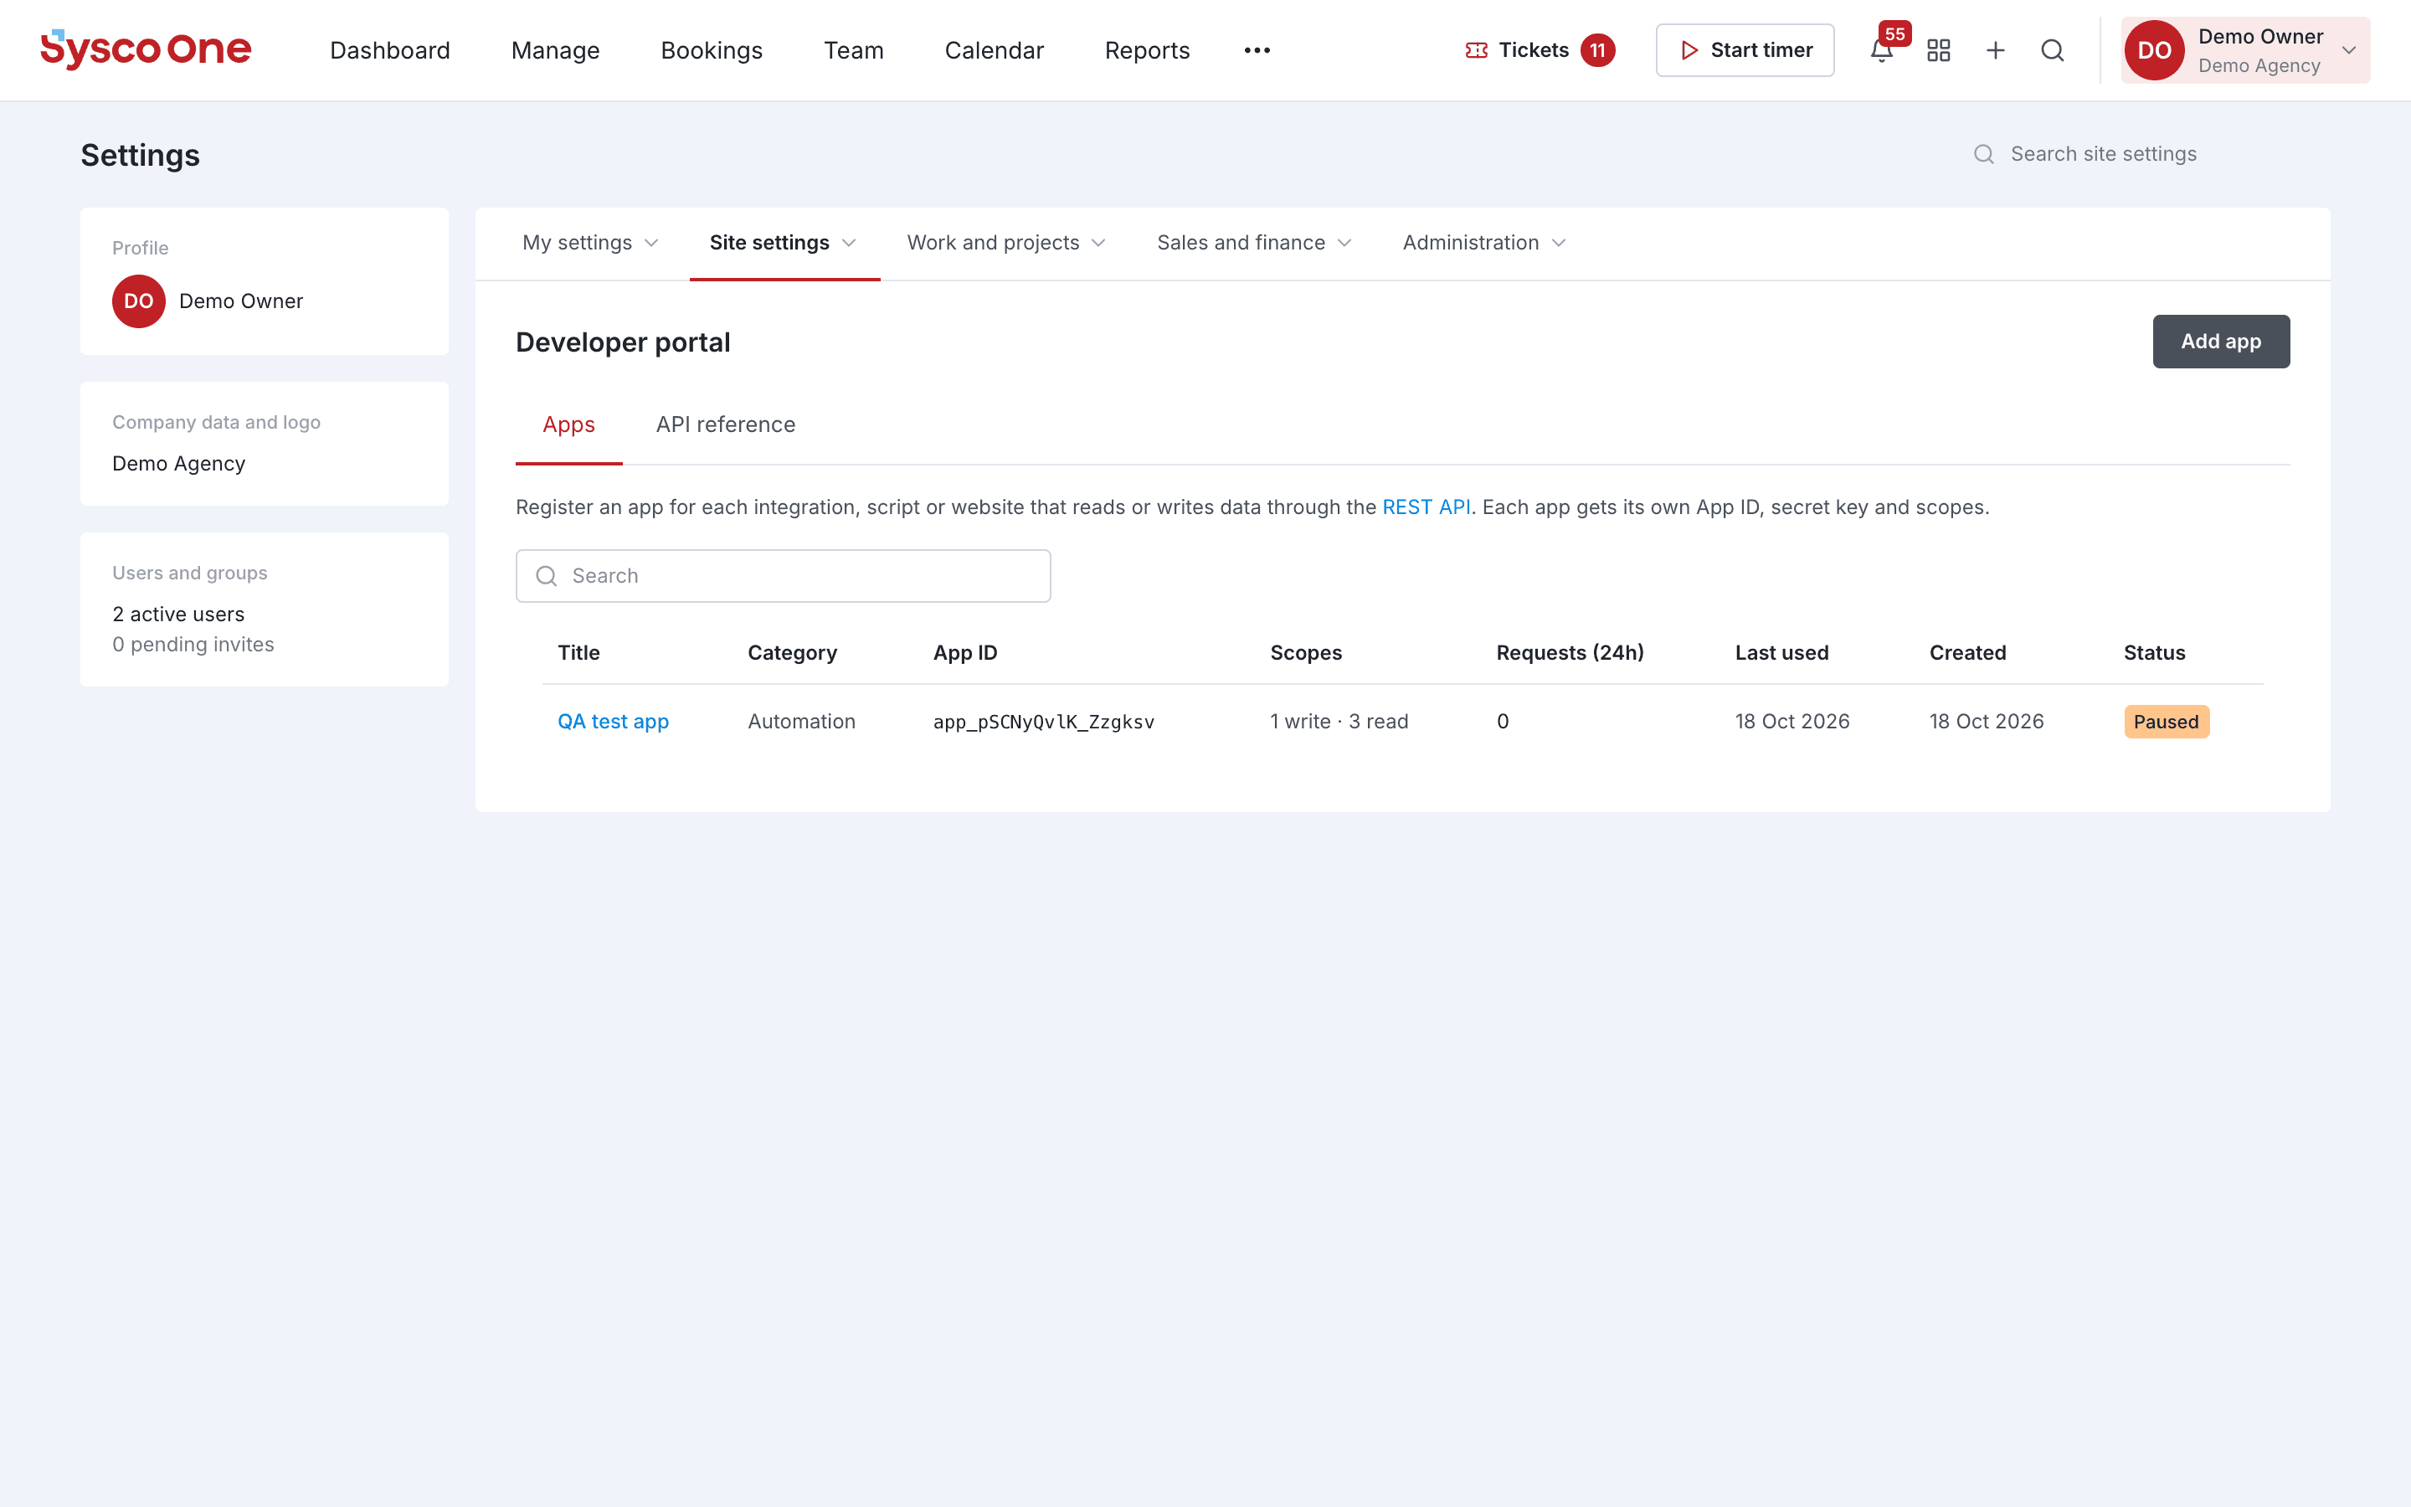Open the QA test app link

(x=613, y=722)
